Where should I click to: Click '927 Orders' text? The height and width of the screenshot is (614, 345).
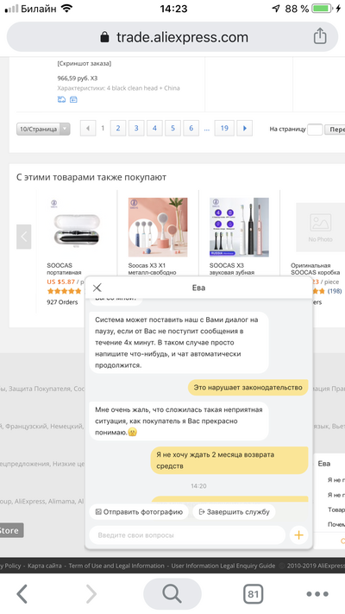62,302
